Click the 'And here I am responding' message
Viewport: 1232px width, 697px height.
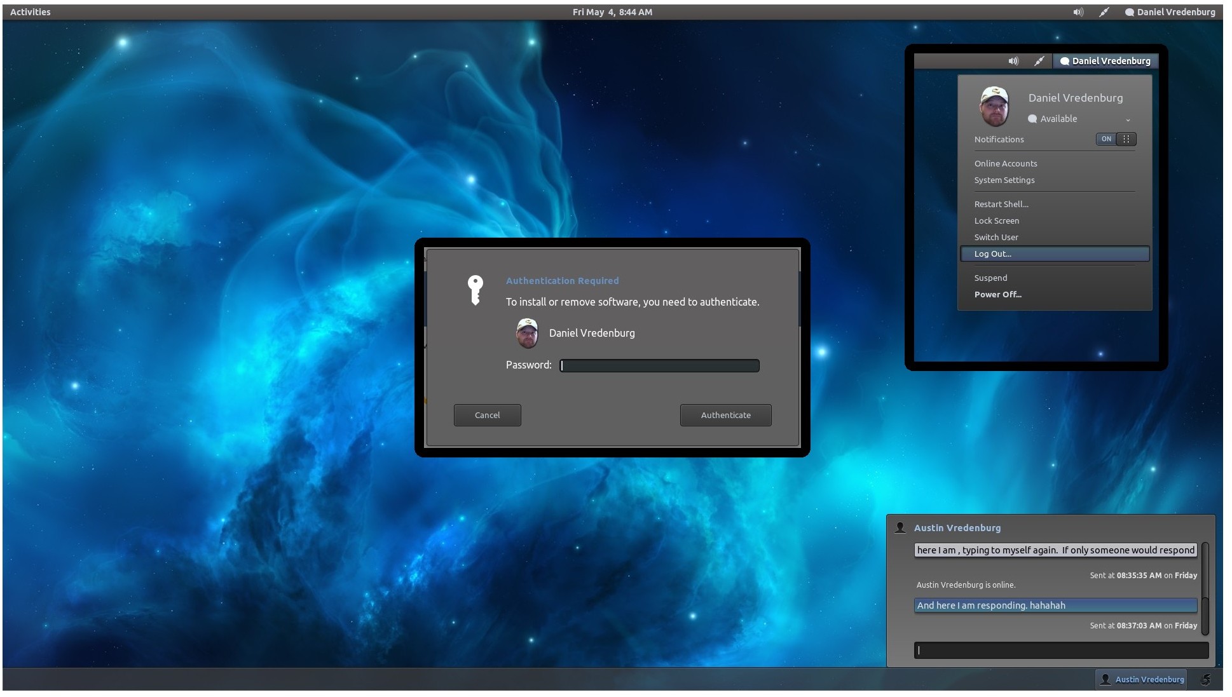click(1056, 606)
